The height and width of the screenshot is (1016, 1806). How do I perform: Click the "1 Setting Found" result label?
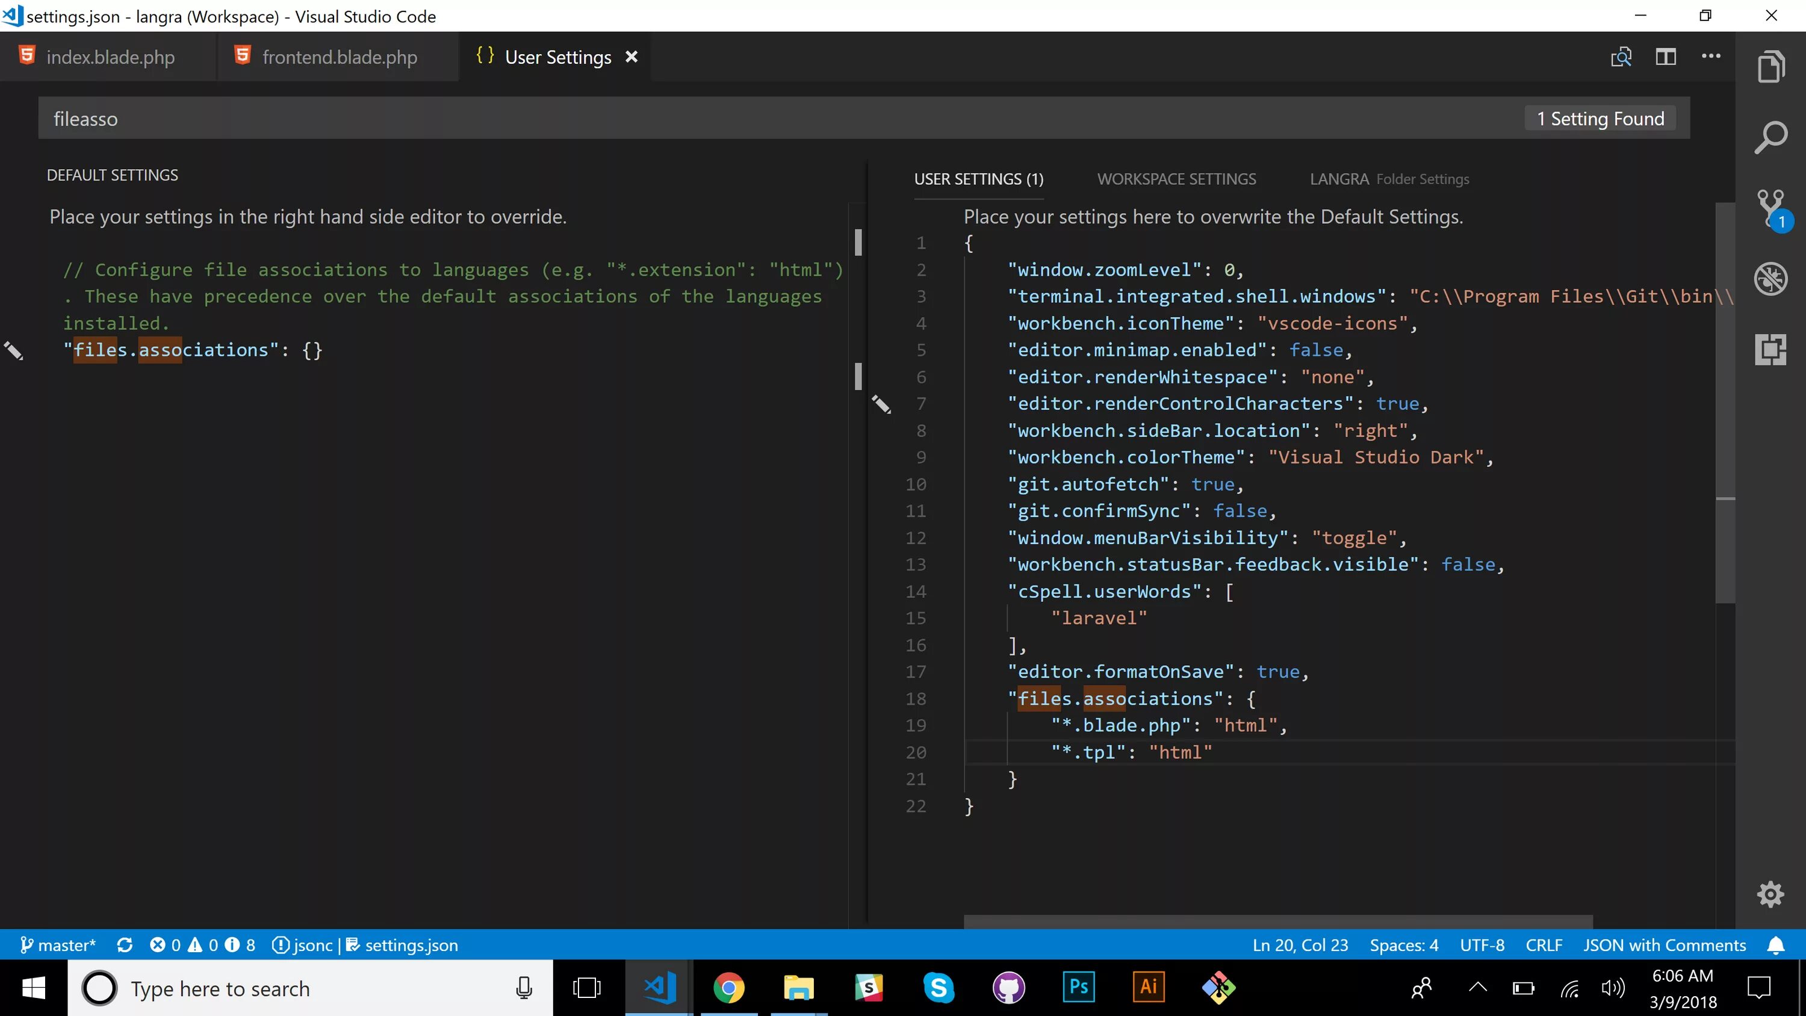[x=1600, y=119]
